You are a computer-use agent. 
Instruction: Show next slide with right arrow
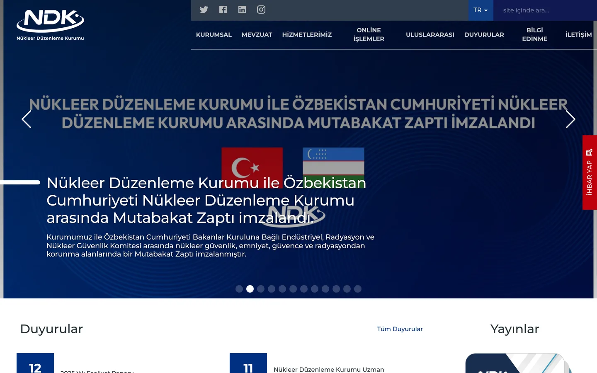(x=570, y=119)
